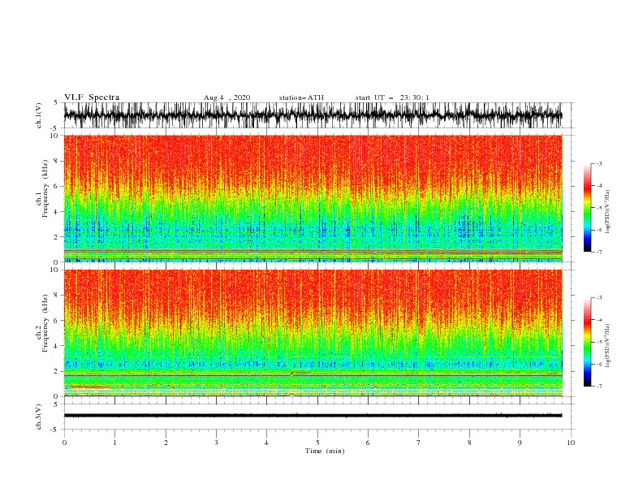Click the "VLF Spectra" title text
This screenshot has height=497, width=643.
pos(92,97)
